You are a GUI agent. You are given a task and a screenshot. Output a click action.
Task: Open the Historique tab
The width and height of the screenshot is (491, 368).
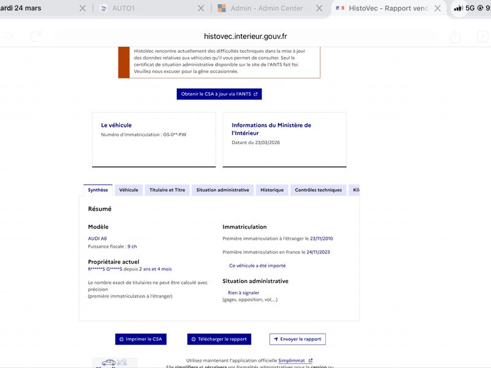272,190
